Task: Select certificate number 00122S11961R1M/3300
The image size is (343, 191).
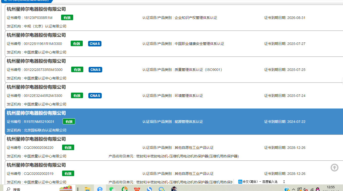Action: point(43,44)
